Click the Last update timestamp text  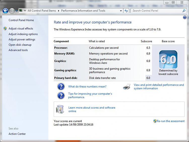pos(74,125)
